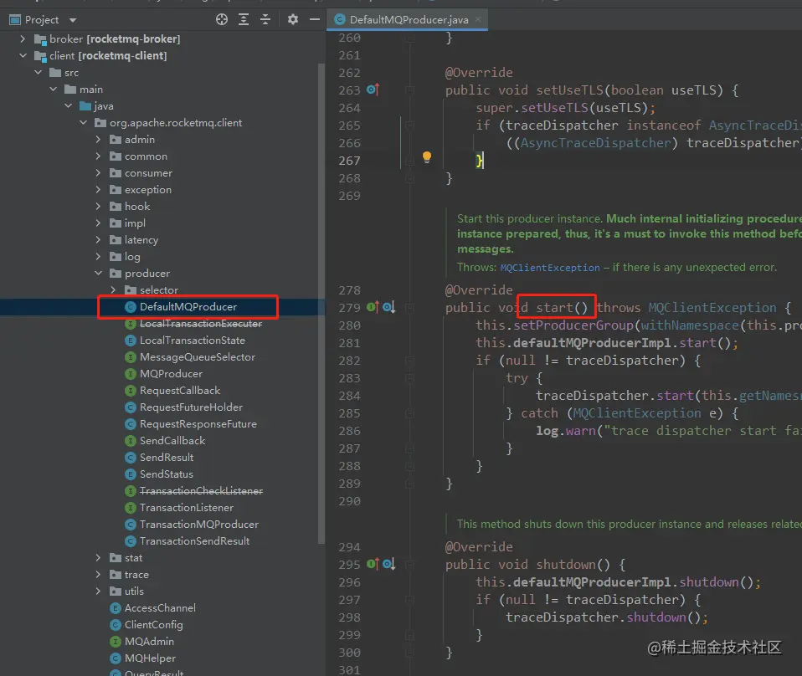Open MQHelper class
The height and width of the screenshot is (676, 802).
[143, 658]
